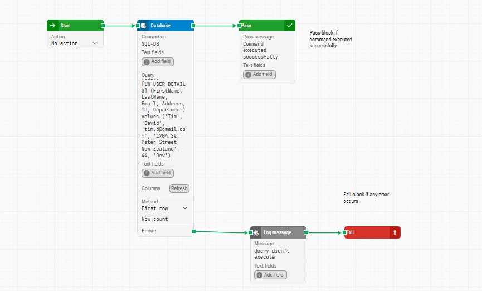Click the Fail block exclamation icon
The height and width of the screenshot is (291, 482).
point(395,232)
